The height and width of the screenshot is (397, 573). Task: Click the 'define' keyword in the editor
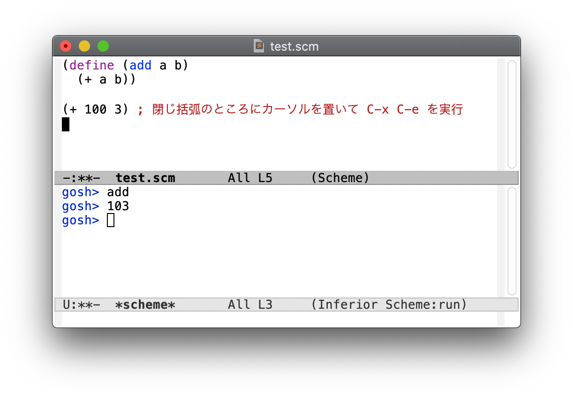pos(91,65)
